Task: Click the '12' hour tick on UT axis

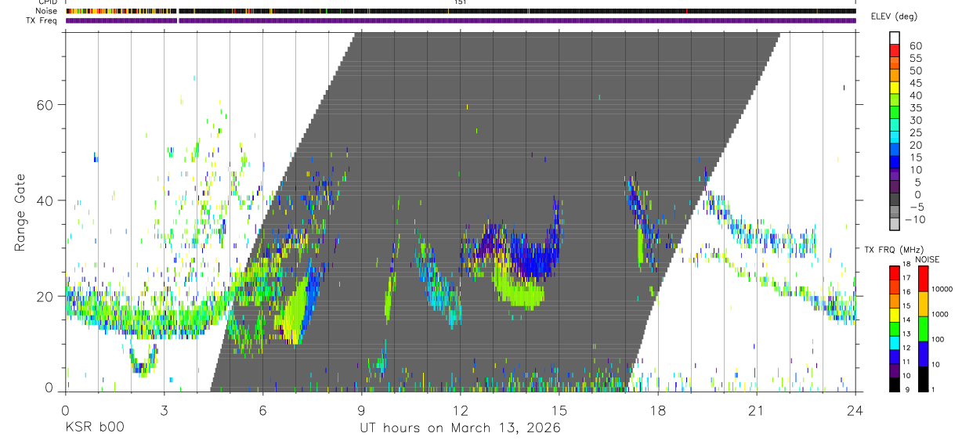Action: pos(460,410)
